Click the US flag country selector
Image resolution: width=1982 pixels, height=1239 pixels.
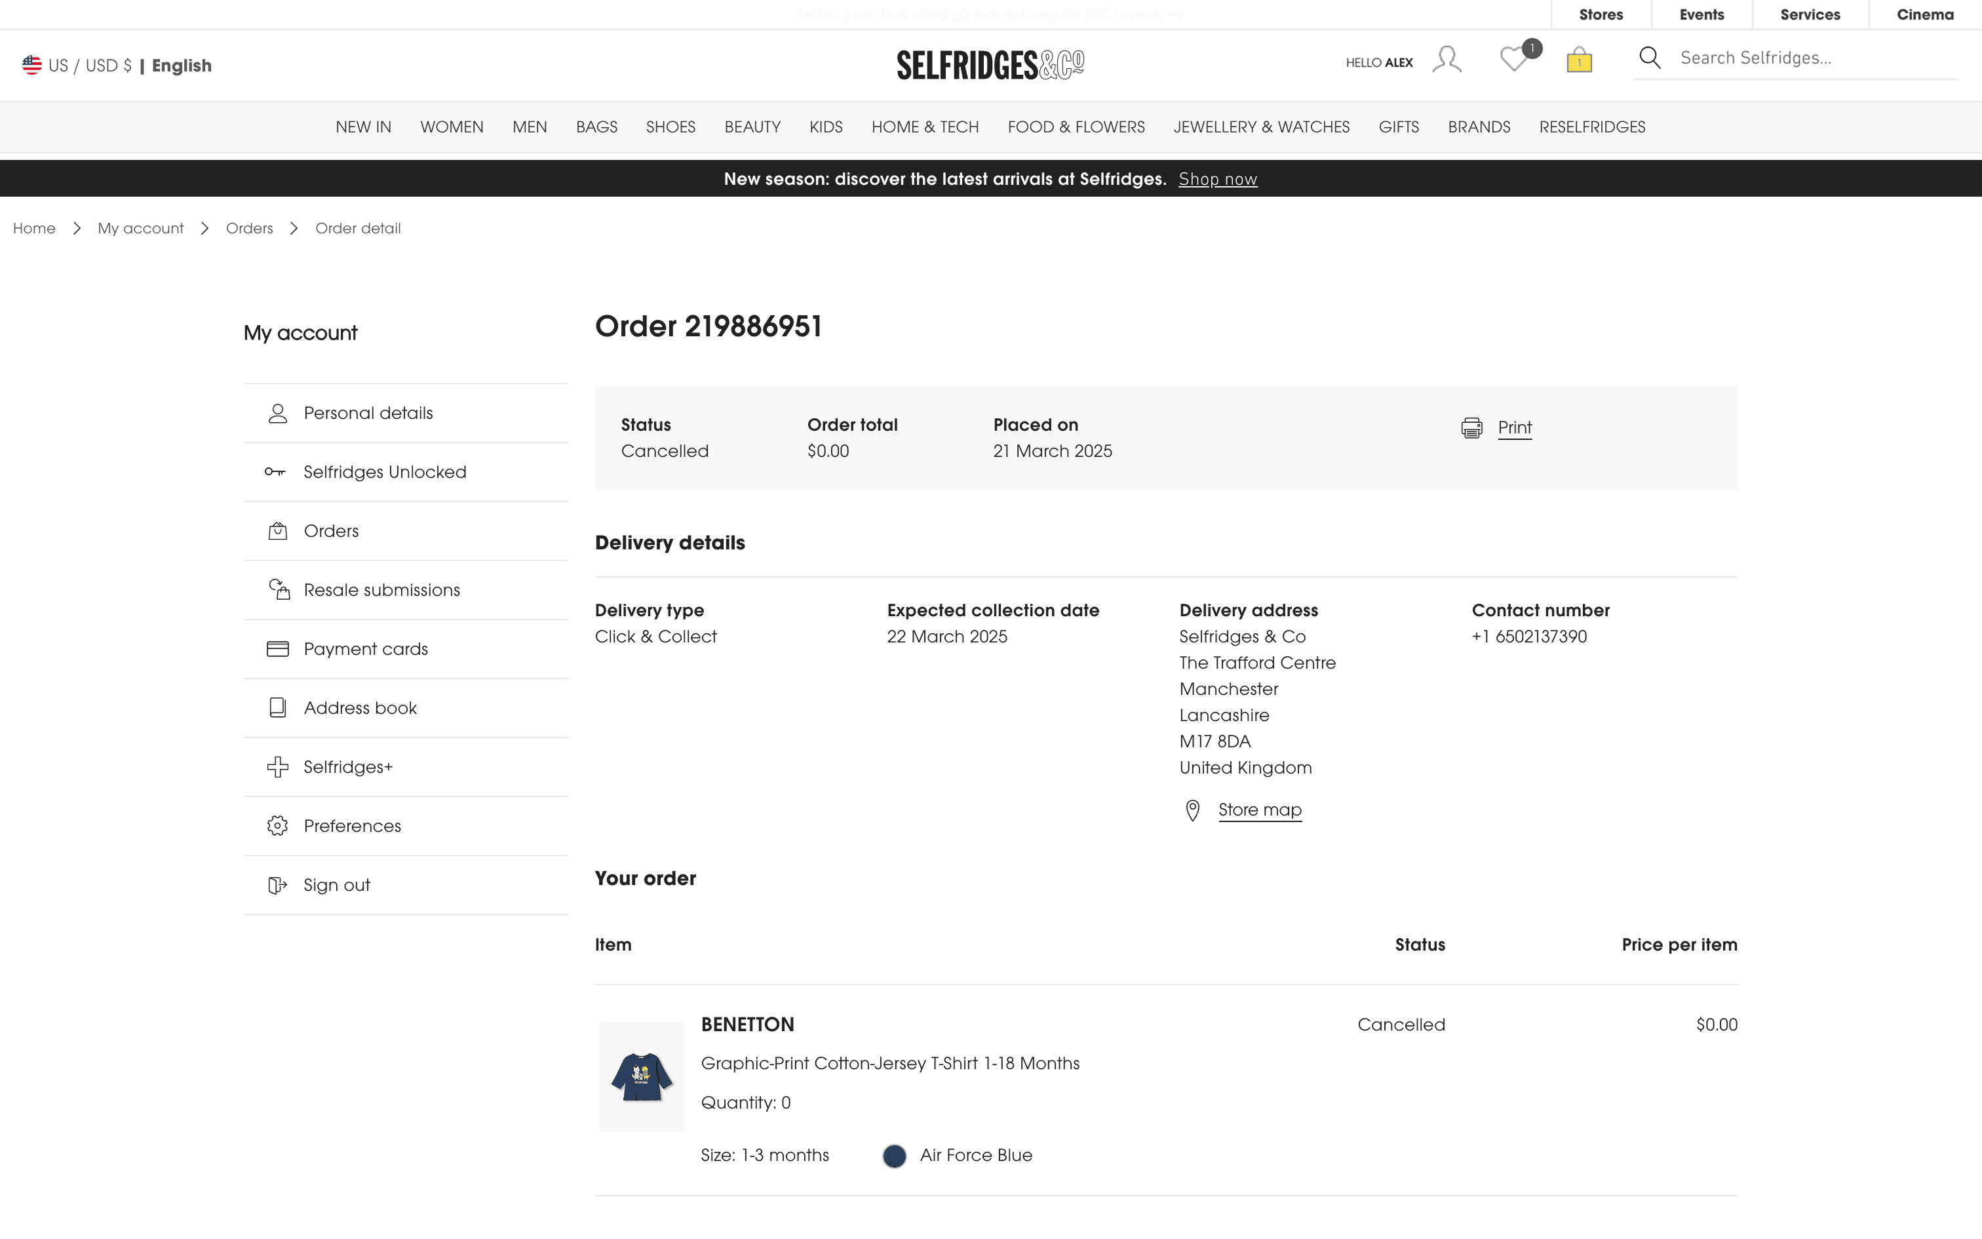pyautogui.click(x=32, y=66)
